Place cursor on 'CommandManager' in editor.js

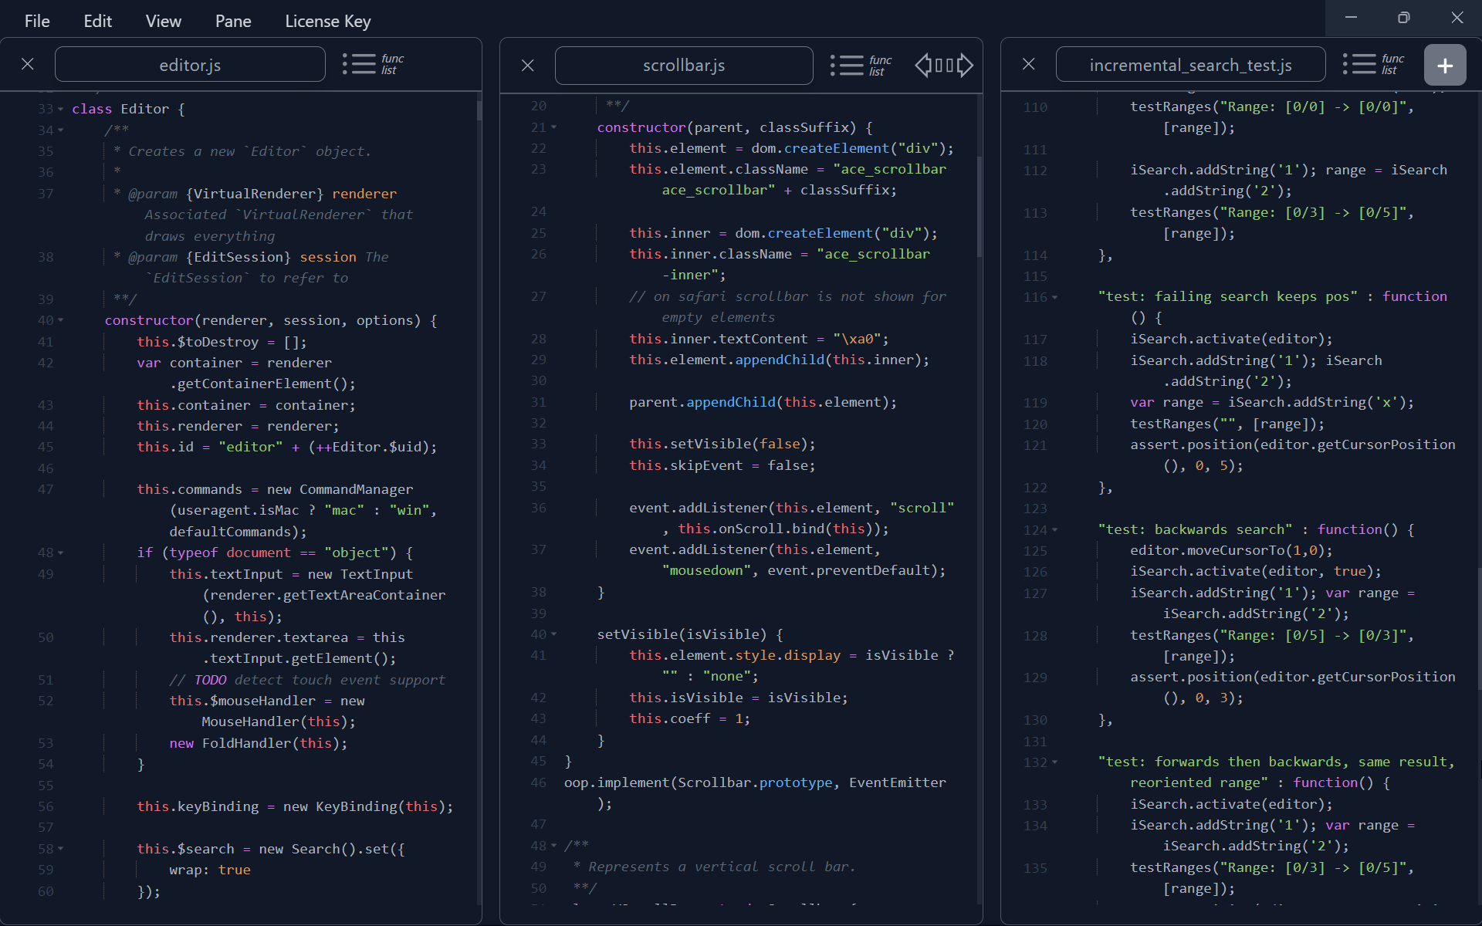356,489
